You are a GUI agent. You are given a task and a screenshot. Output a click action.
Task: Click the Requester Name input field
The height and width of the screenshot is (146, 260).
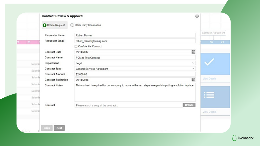coord(135,35)
